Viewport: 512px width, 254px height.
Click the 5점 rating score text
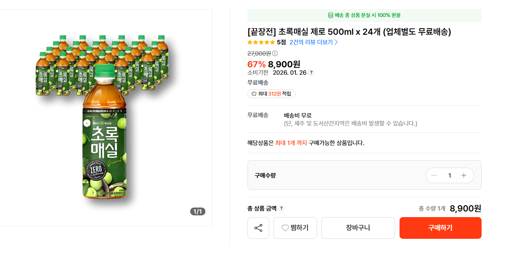point(281,42)
